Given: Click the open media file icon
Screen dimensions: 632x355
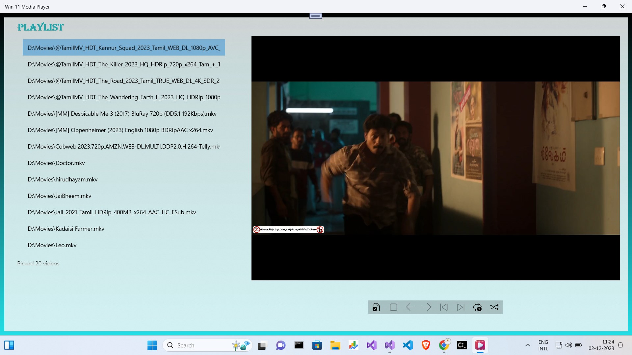Looking at the screenshot, I should (376, 307).
